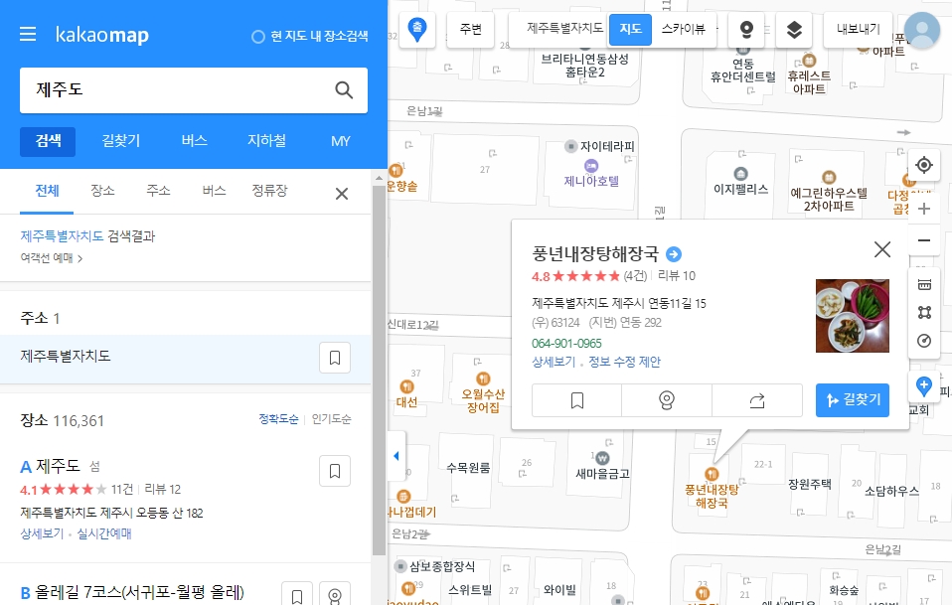
Task: Click blue arrow next to 풍년내장탕해장국 title
Action: (x=674, y=253)
